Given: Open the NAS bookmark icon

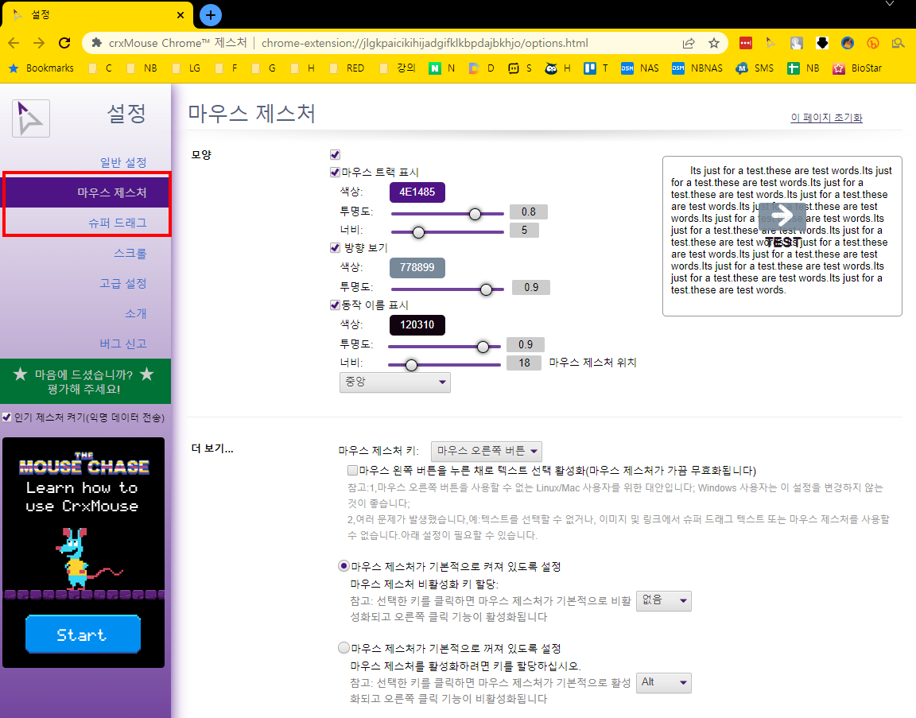Looking at the screenshot, I should pos(627,68).
